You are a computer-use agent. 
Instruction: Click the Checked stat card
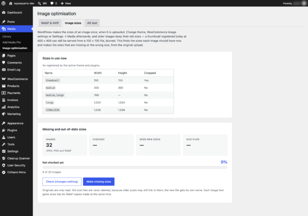click(x=111, y=145)
